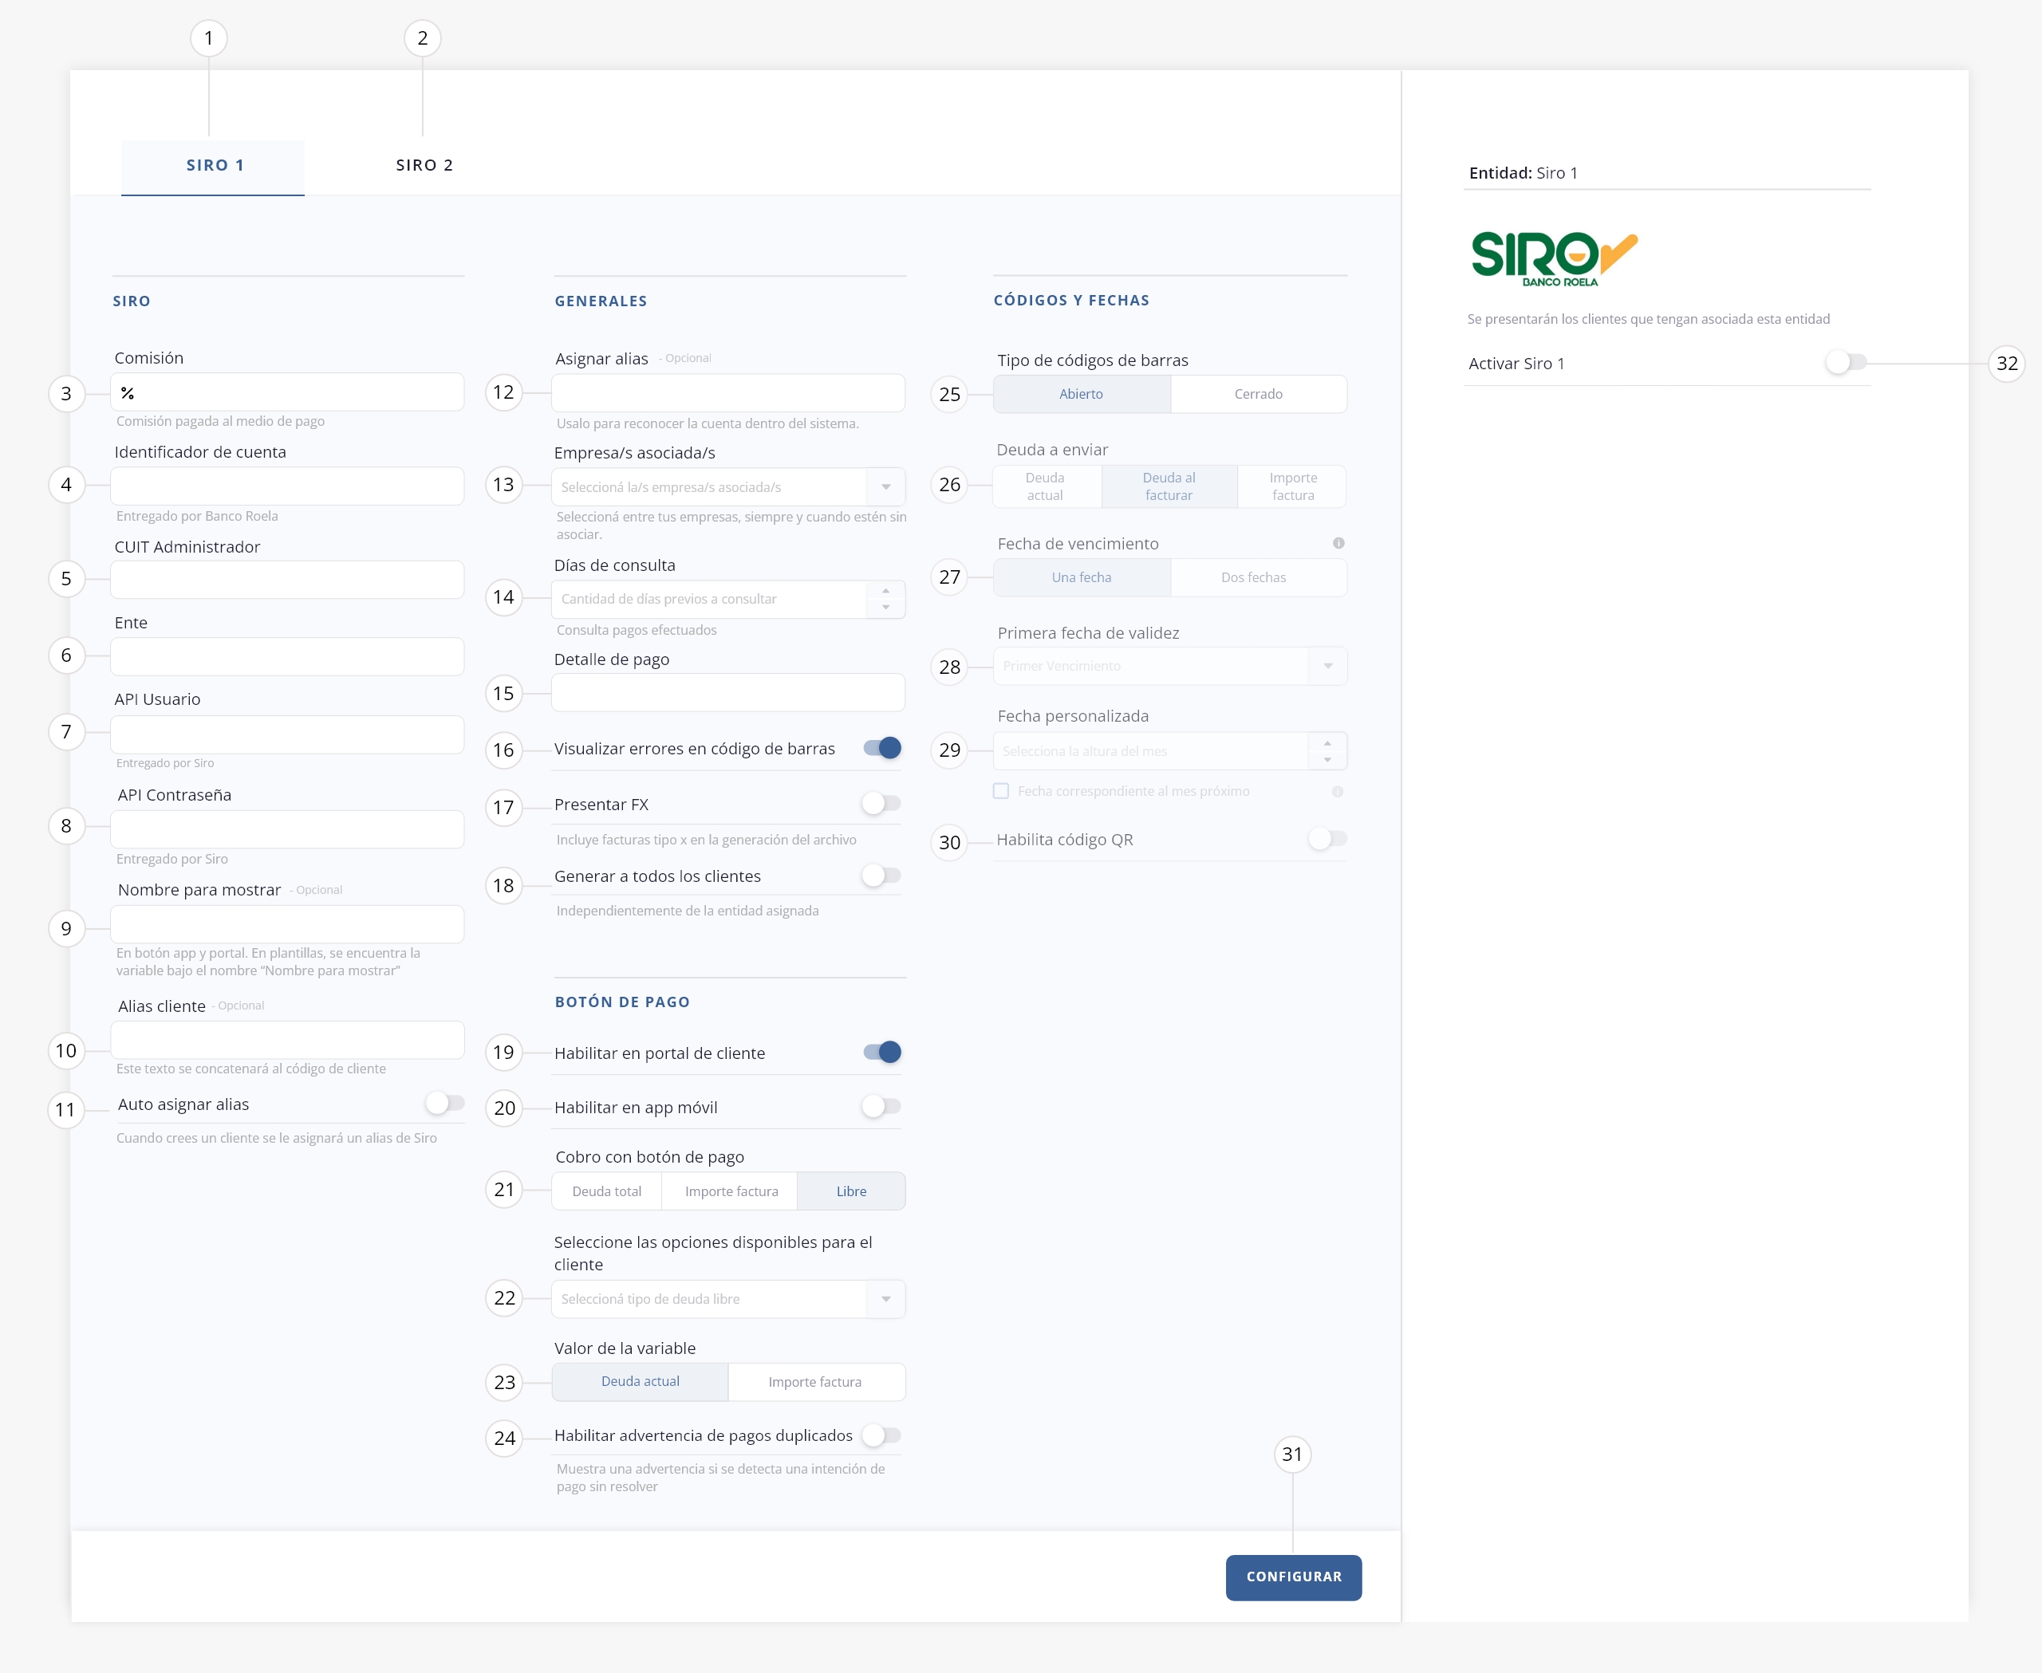Decrease Fecha personalizada with the down arrow
This screenshot has width=2042, height=1673.
[x=1327, y=759]
